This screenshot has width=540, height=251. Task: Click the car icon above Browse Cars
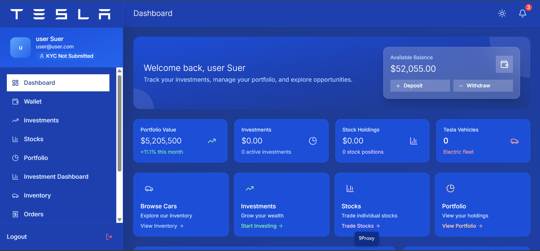coord(149,189)
